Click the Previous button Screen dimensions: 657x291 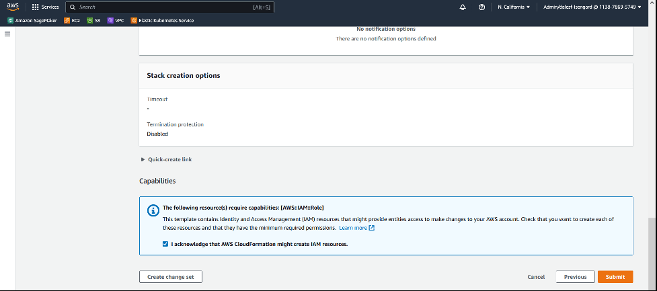(x=575, y=277)
